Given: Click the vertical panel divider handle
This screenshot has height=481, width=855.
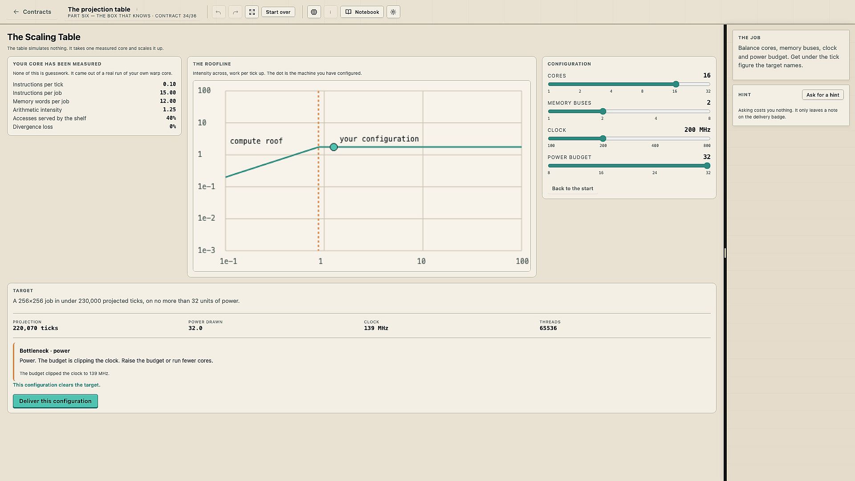Looking at the screenshot, I should (725, 253).
